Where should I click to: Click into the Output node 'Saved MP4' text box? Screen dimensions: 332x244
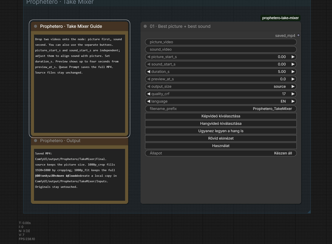[80, 175]
